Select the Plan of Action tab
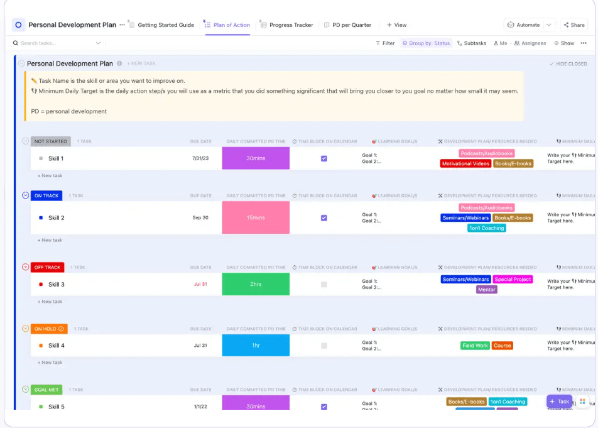The width and height of the screenshot is (598, 428). [x=227, y=25]
